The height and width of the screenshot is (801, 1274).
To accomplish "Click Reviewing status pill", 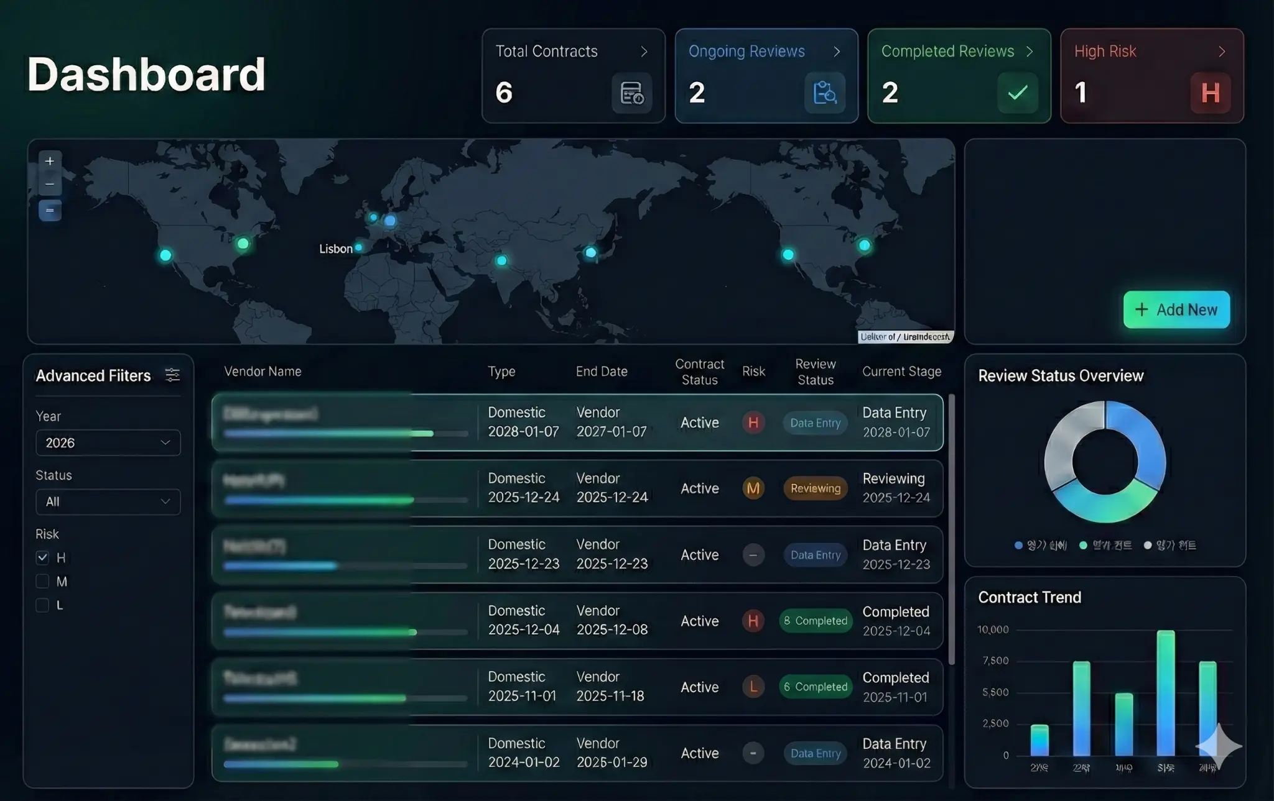I will pos(815,488).
